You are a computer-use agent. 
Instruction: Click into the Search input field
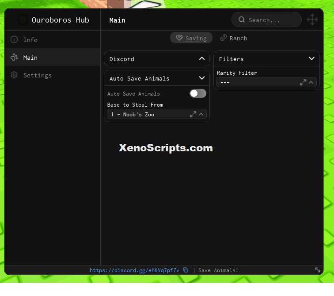click(x=266, y=19)
